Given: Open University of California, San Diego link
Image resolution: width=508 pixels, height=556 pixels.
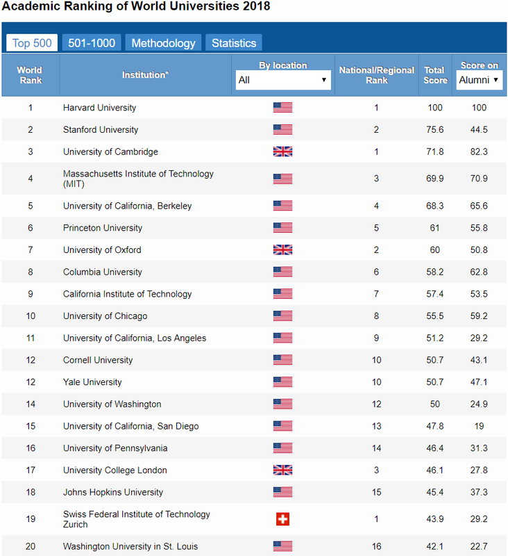Looking at the screenshot, I should 131,426.
